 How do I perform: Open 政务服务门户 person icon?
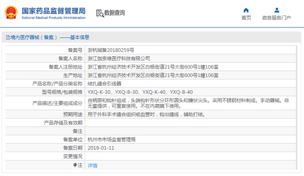[277, 10]
